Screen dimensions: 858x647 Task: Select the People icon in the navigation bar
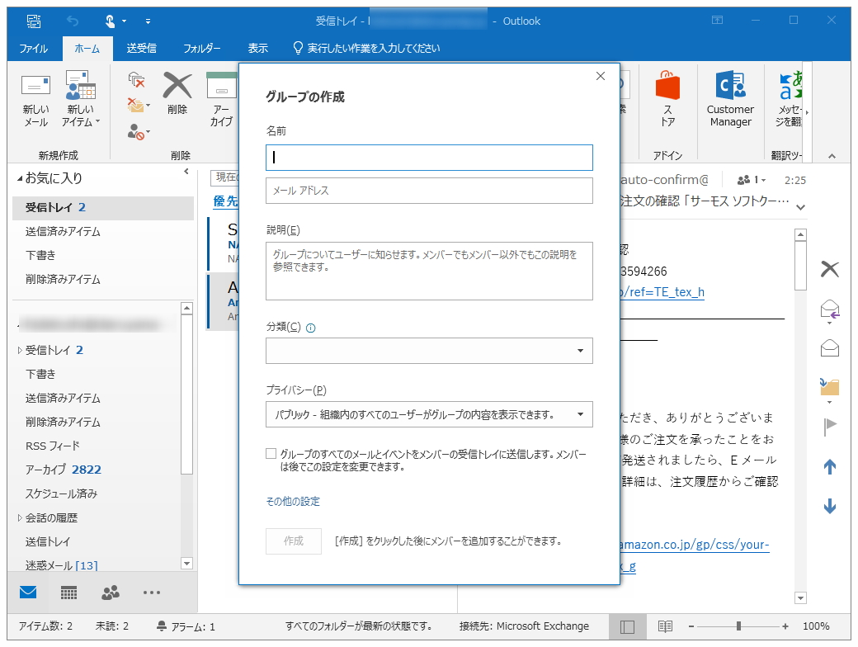[109, 593]
